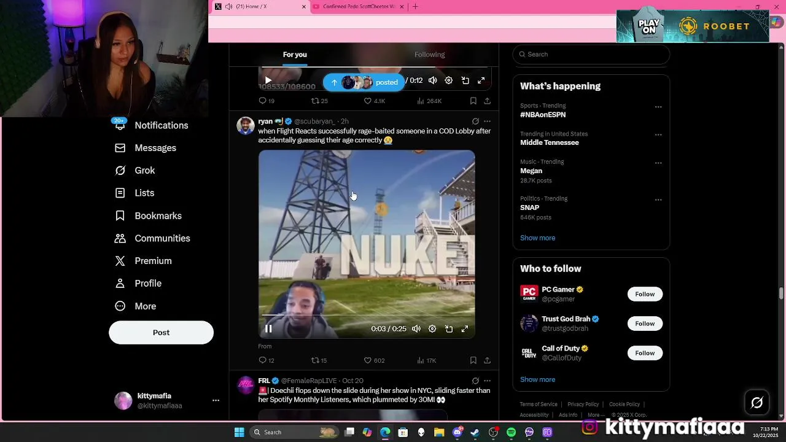
Task: Open a new browser tab
Action: (x=415, y=7)
